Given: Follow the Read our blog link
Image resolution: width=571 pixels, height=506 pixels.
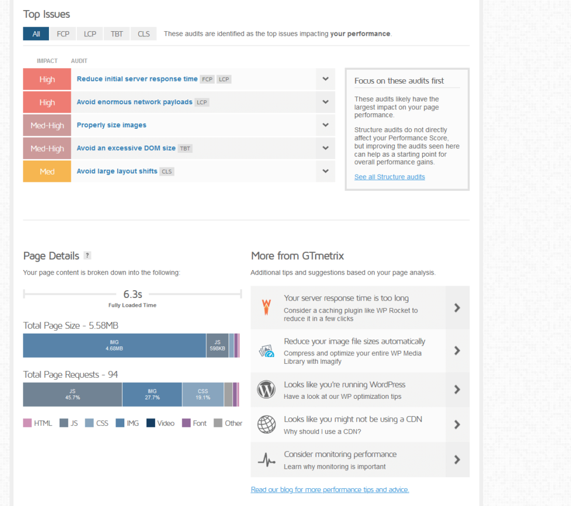Looking at the screenshot, I should [x=330, y=490].
